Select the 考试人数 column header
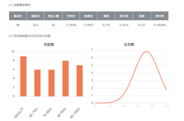The height and width of the screenshot is (121, 184). coord(53,16)
